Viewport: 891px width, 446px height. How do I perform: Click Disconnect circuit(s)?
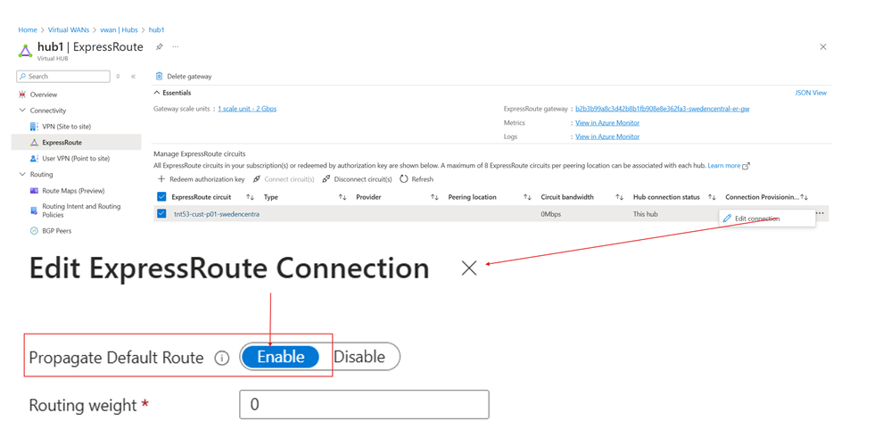pyautogui.click(x=357, y=179)
